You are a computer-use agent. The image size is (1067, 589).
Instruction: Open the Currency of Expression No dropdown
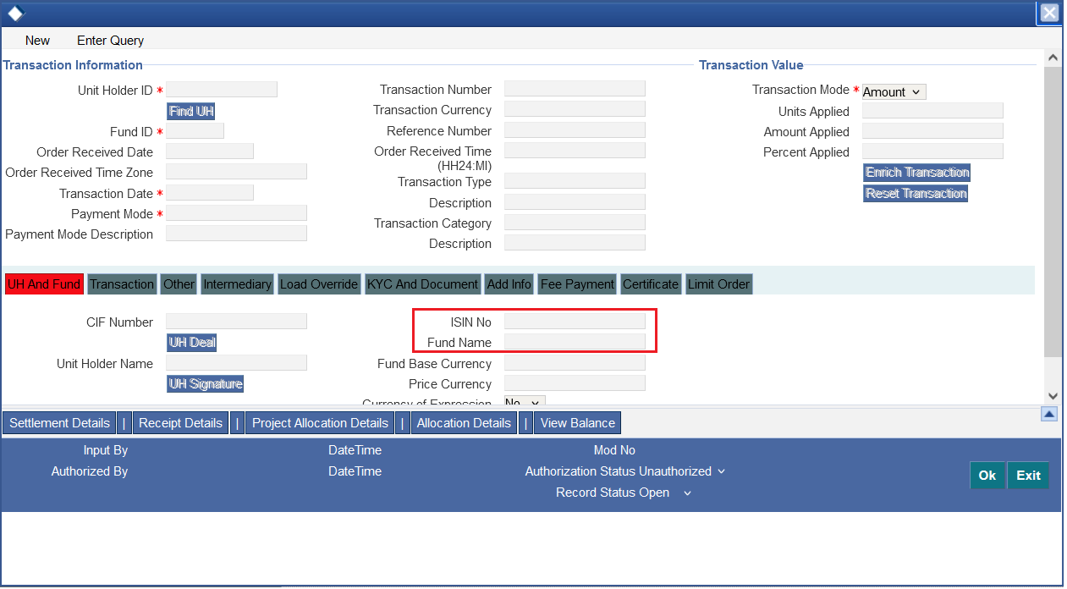(525, 403)
